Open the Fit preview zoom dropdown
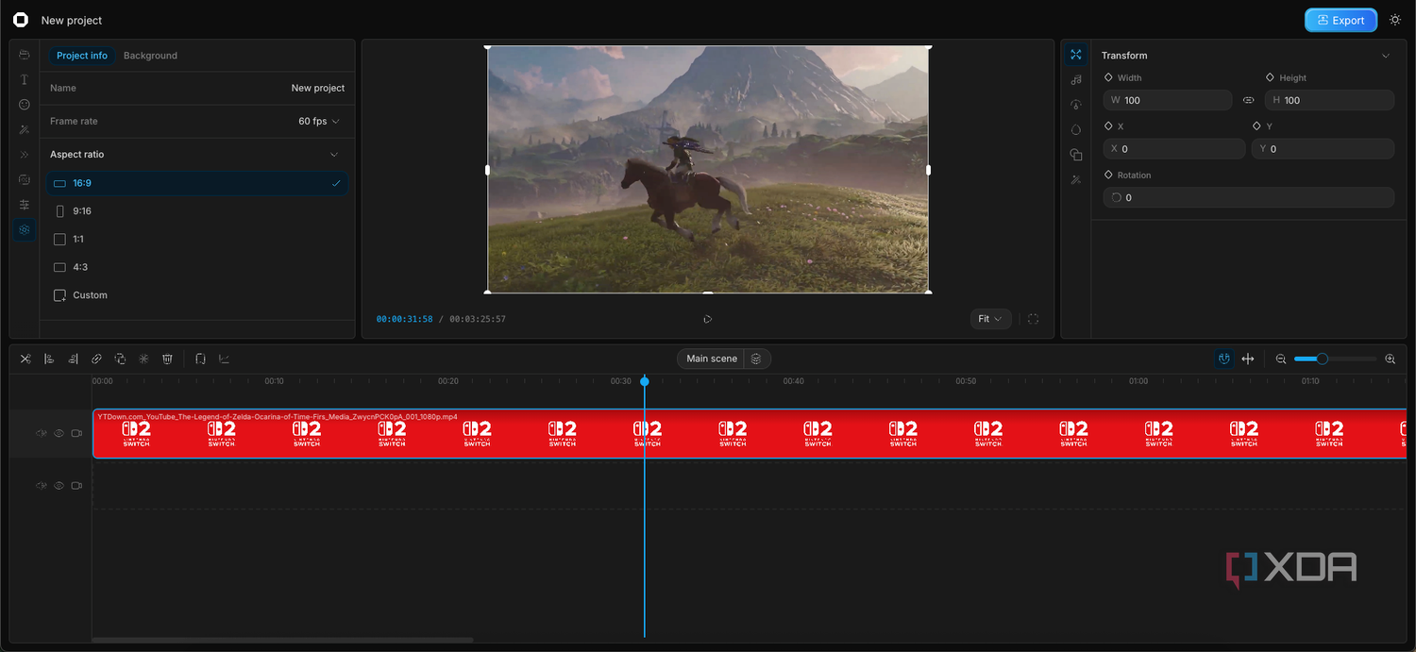Screen dimensions: 1416x652 (990, 319)
